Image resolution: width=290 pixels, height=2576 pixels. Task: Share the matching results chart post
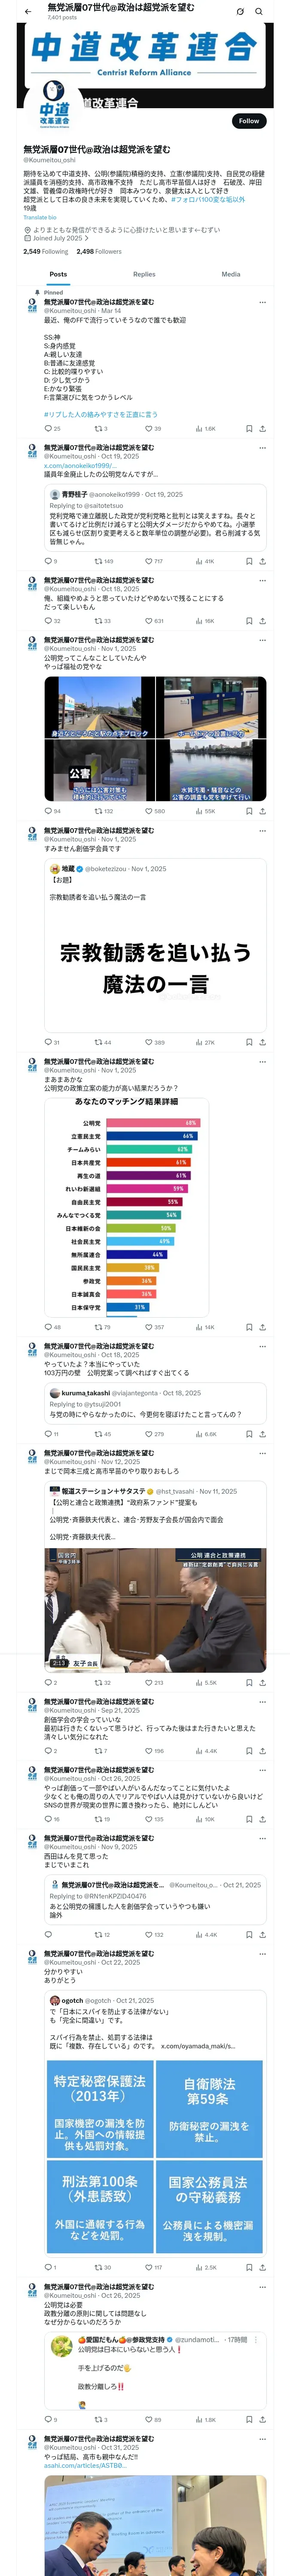[x=262, y=1328]
